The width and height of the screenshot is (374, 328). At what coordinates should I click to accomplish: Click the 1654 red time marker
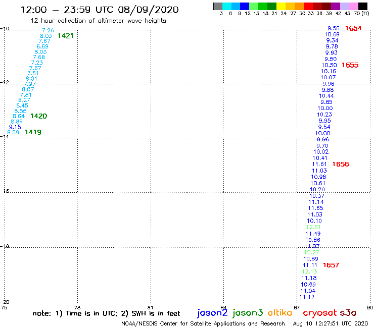(353, 28)
